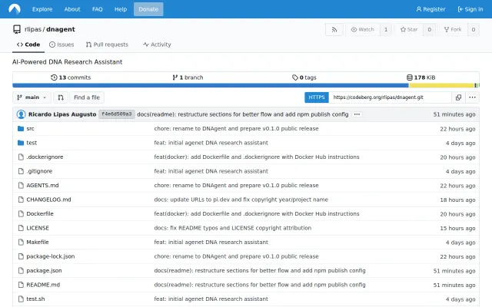Screen dimensions: 492x307
Task: Click the repository icon beside rlipas
Action: click(x=17, y=29)
